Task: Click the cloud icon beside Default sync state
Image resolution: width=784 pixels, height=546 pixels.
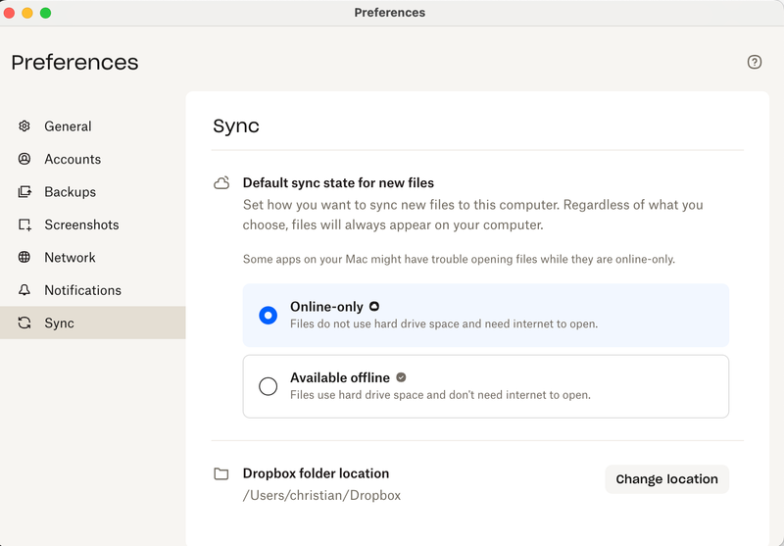Action: tap(221, 183)
